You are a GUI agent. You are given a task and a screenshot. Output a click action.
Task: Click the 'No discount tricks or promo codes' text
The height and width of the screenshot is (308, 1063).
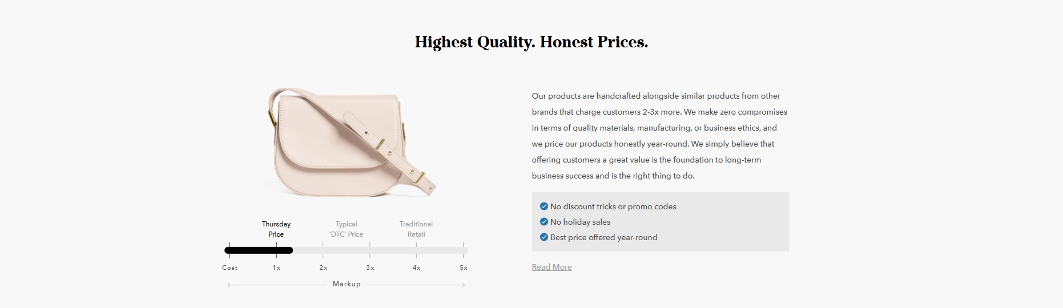tap(613, 206)
